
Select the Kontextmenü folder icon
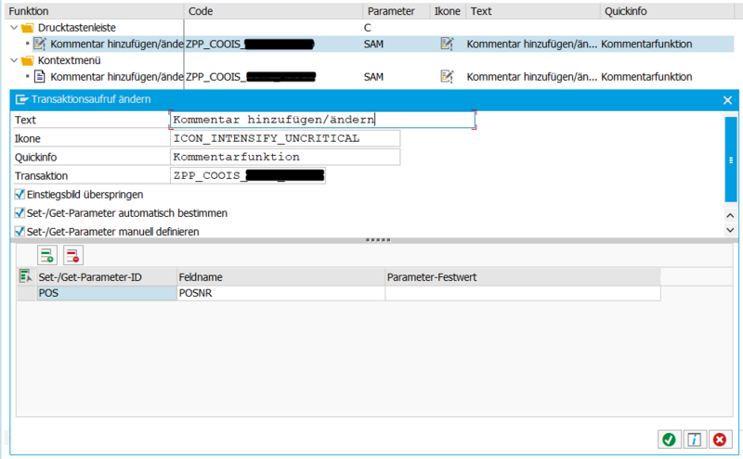tap(28, 60)
